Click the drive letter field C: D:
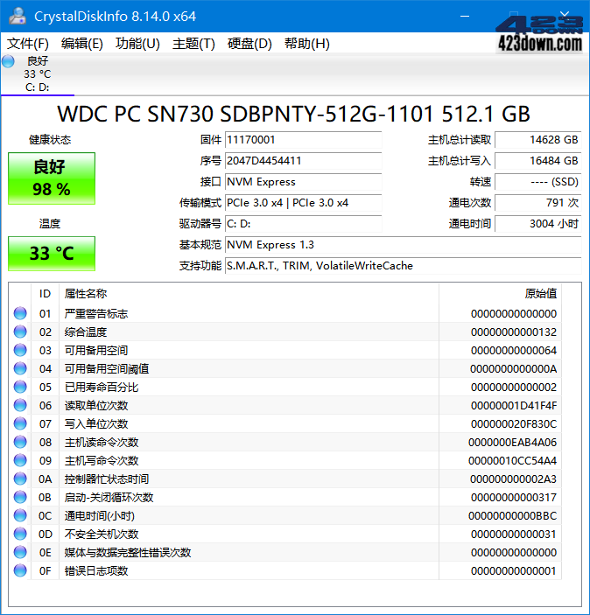The height and width of the screenshot is (615, 590). (303, 224)
